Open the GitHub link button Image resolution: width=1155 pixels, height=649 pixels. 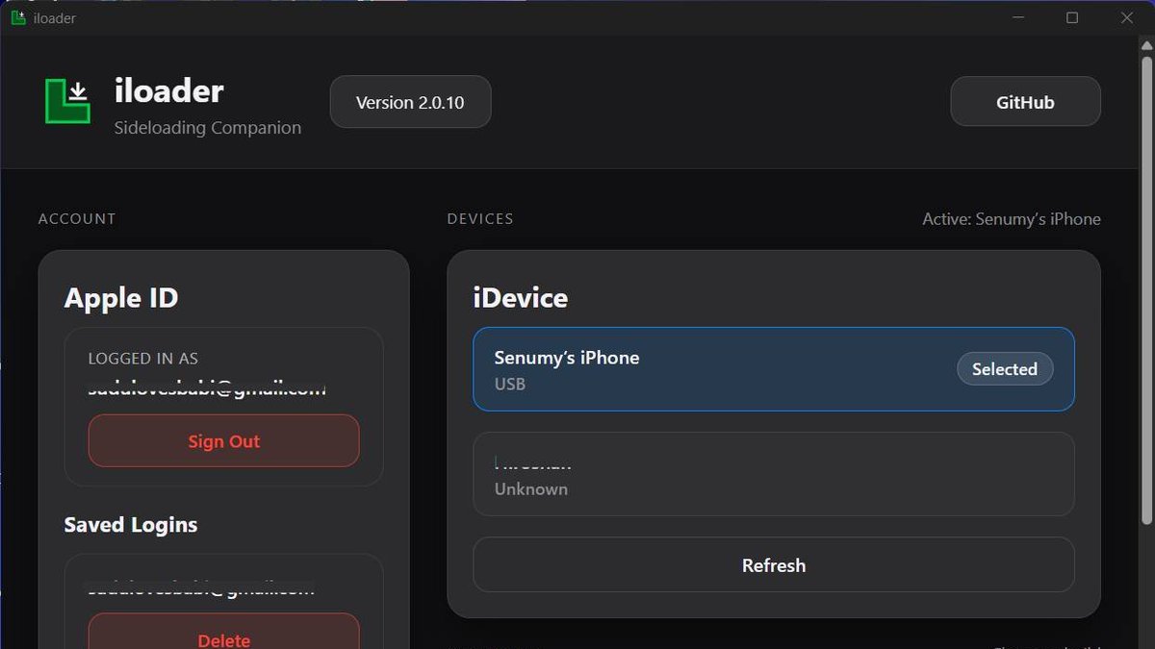click(x=1025, y=102)
